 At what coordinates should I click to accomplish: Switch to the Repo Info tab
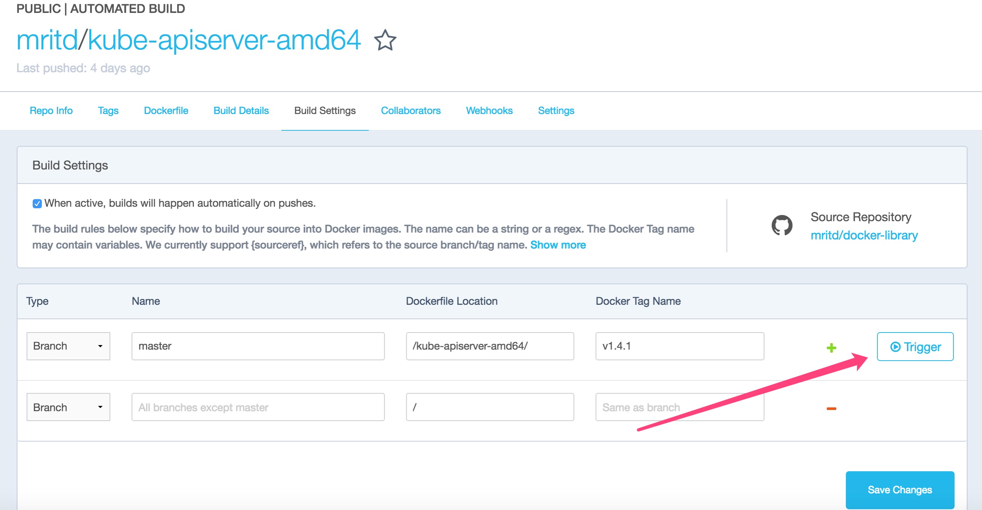(x=51, y=111)
